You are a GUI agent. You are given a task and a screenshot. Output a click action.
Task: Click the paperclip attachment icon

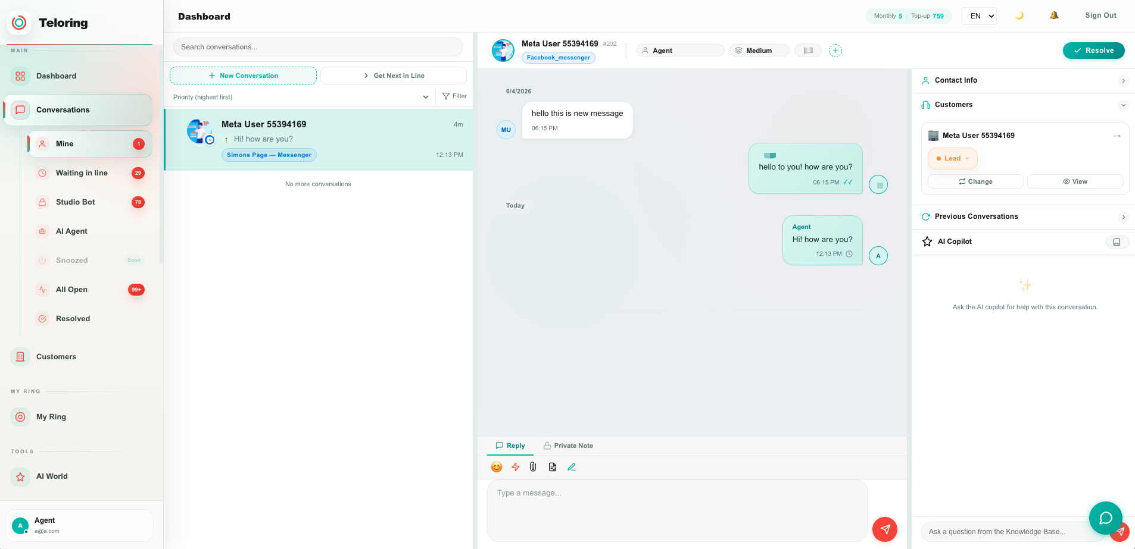(x=533, y=467)
